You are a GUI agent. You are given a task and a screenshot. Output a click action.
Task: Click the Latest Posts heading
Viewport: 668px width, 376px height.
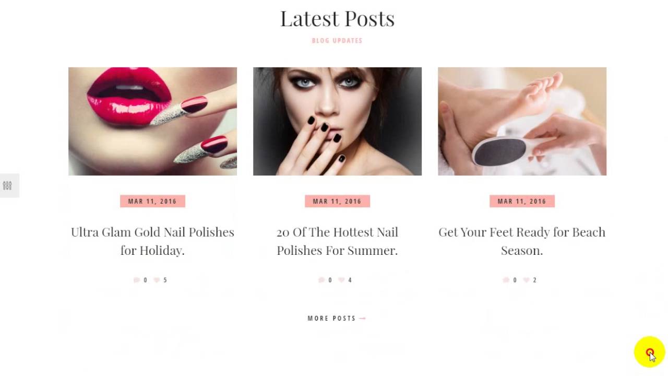pos(337,19)
